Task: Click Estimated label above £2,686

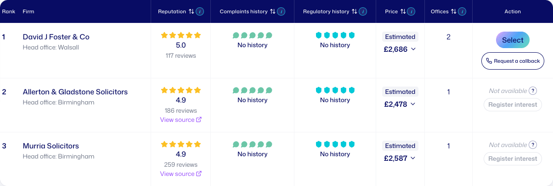Action: (400, 37)
